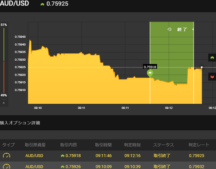Click the 購入オプション詳細 section heading
The image size is (216, 169).
coord(20,123)
